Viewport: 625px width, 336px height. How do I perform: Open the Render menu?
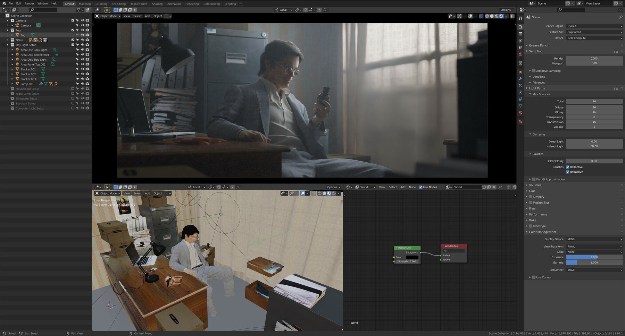tap(29, 3)
